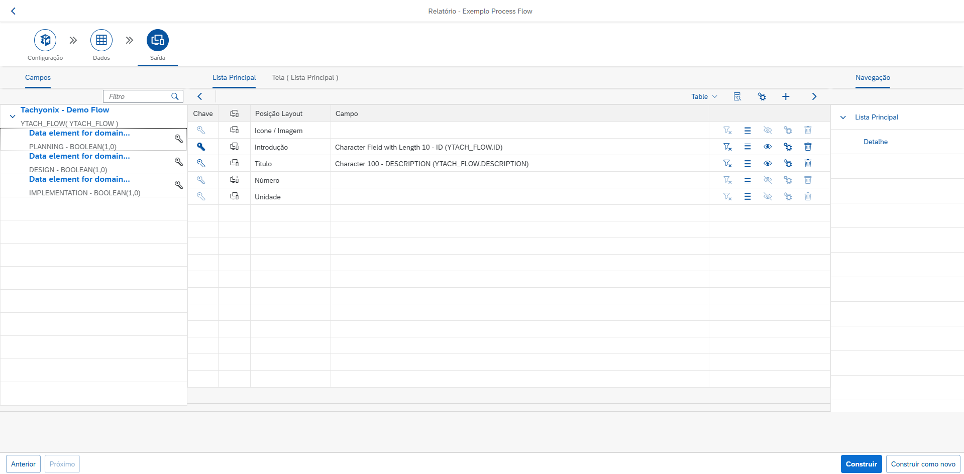Image resolution: width=964 pixels, height=474 pixels.
Task: Toggle the key flag on the Número row
Action: (201, 180)
